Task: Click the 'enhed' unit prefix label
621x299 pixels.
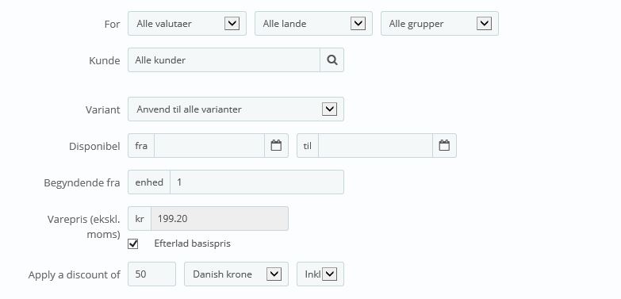Action: tap(149, 182)
